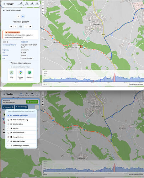Viewport: 144px width, 178px height.
Task: Open location in Mapillary
Action: [x=30, y=74]
